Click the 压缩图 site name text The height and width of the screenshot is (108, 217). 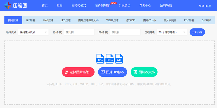(20, 5)
